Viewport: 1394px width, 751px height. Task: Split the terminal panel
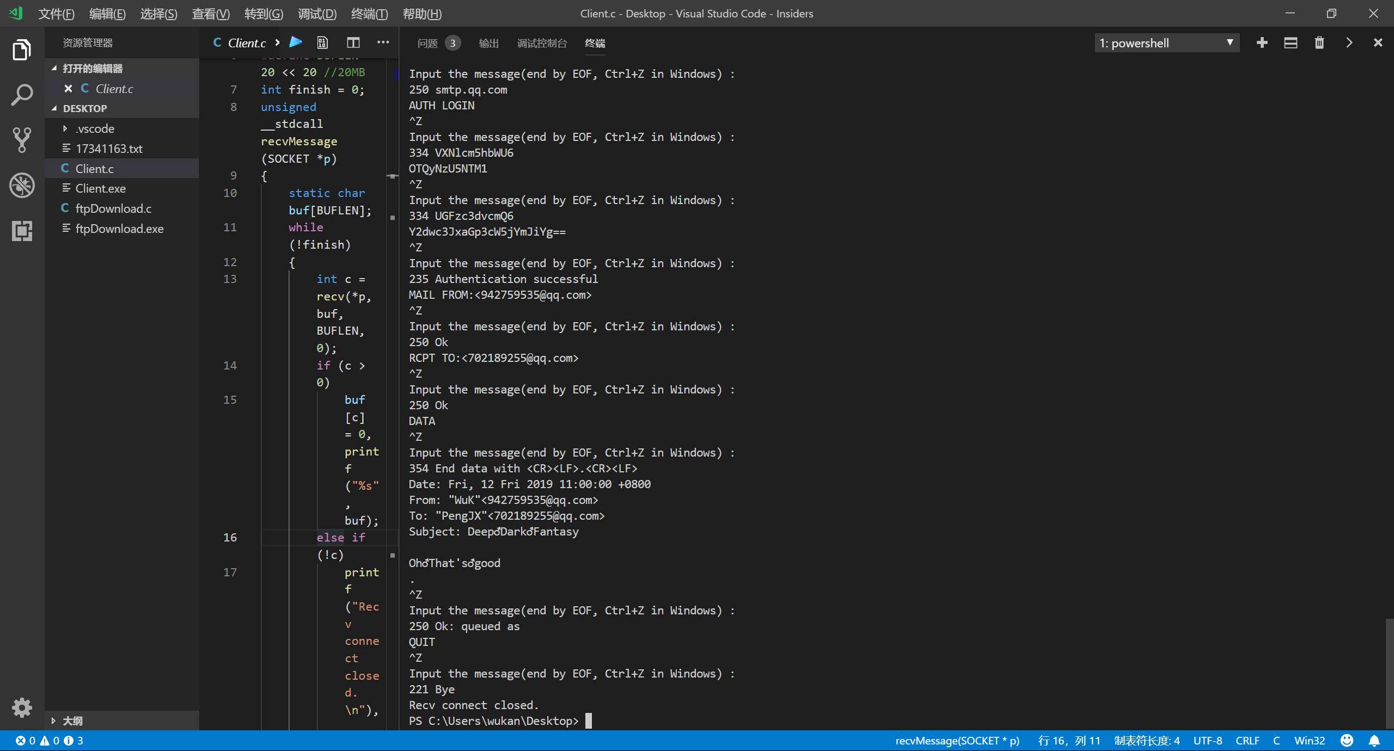click(x=1291, y=42)
